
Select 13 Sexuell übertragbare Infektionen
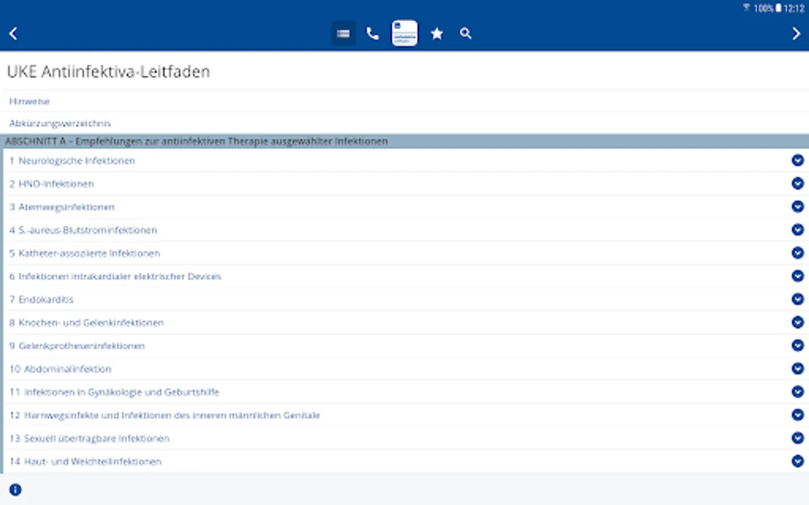pos(89,438)
